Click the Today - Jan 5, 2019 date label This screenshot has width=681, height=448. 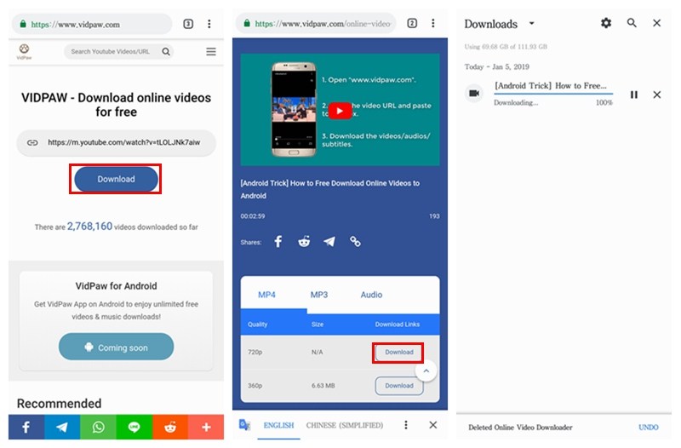coord(496,67)
